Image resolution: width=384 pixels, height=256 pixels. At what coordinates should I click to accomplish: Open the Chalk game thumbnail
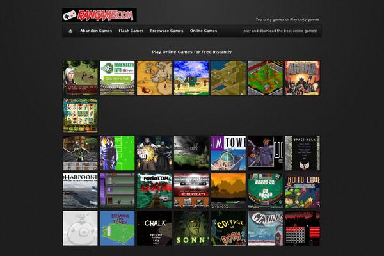(x=154, y=228)
